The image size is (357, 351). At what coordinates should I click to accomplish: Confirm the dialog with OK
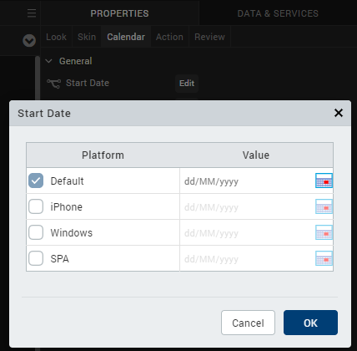[310, 323]
